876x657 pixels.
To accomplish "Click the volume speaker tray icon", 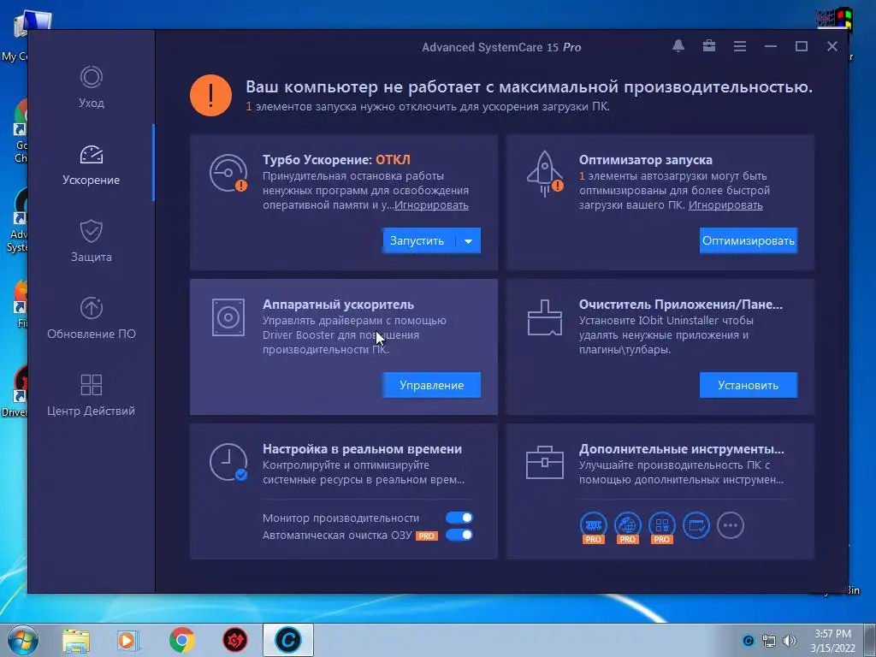I will coord(790,641).
